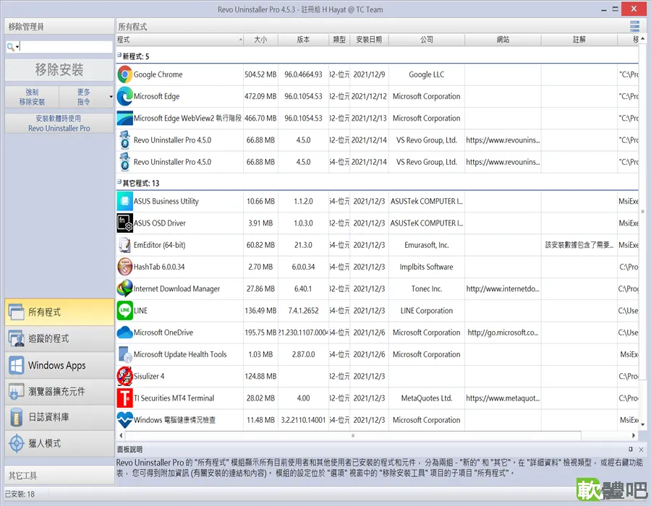651x506 pixels.
Task: Activate 獵人模式 hunter mode
Action: 59,443
